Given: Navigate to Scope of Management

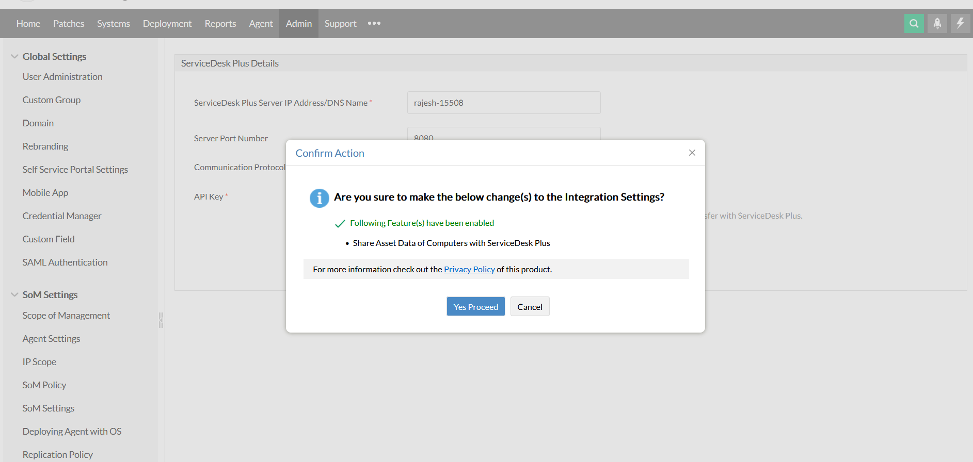Looking at the screenshot, I should click(x=66, y=316).
